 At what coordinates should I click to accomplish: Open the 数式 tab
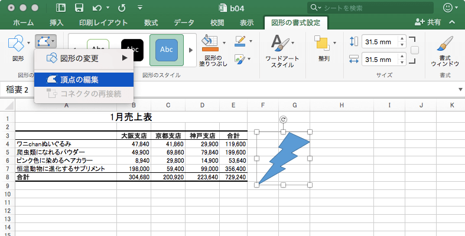151,22
